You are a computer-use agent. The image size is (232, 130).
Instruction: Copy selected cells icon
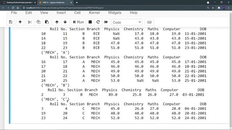pyautogui.click(x=38, y=22)
